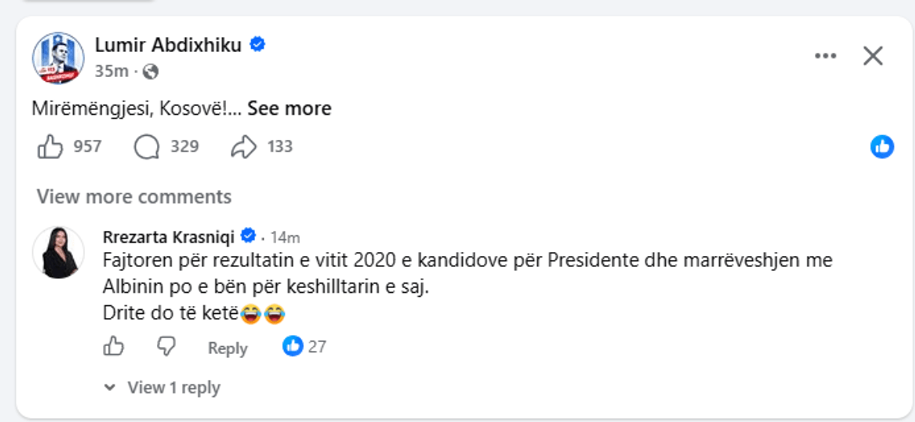Click the globe public-audience icon

(x=150, y=71)
